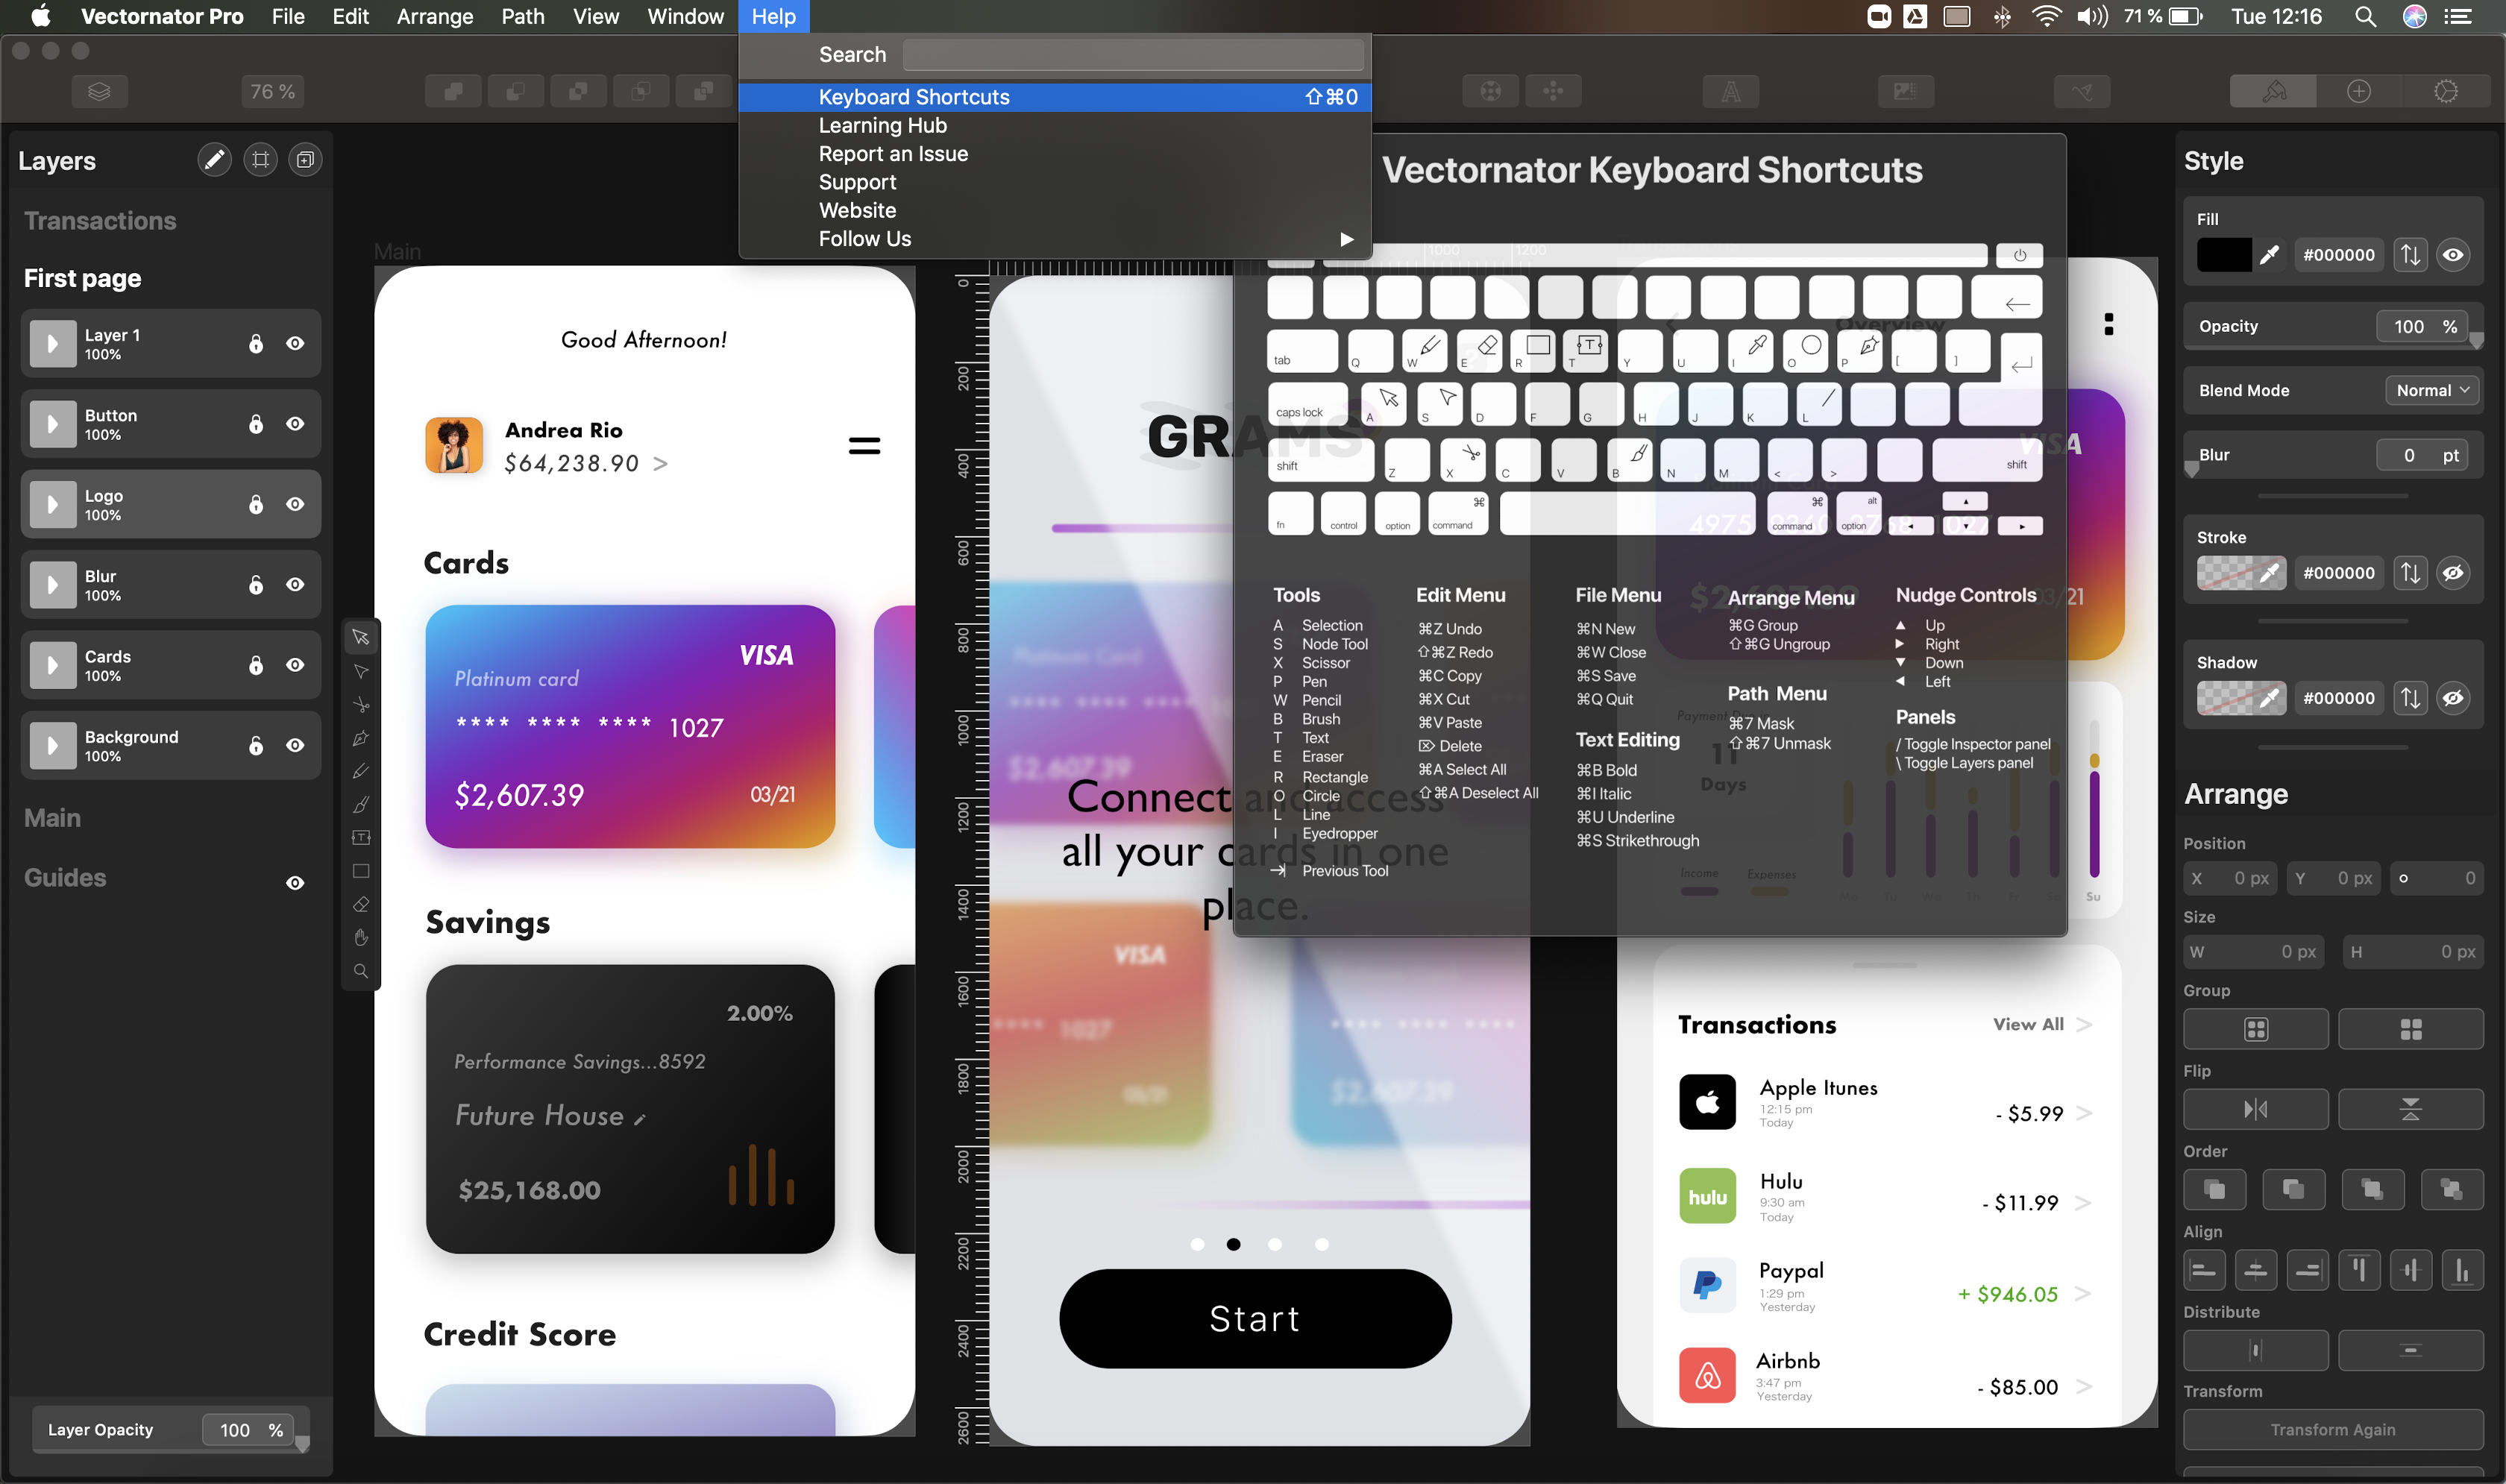Click the Fill eyedropper icon
This screenshot has width=2506, height=1484.
2269,255
